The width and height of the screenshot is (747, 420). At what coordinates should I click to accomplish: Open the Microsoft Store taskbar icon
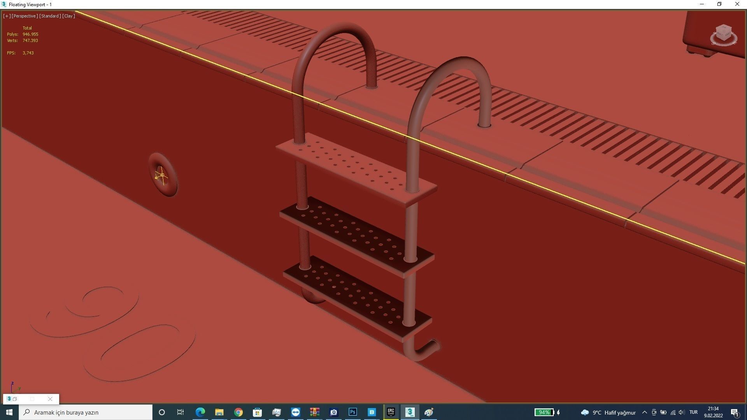(x=257, y=412)
